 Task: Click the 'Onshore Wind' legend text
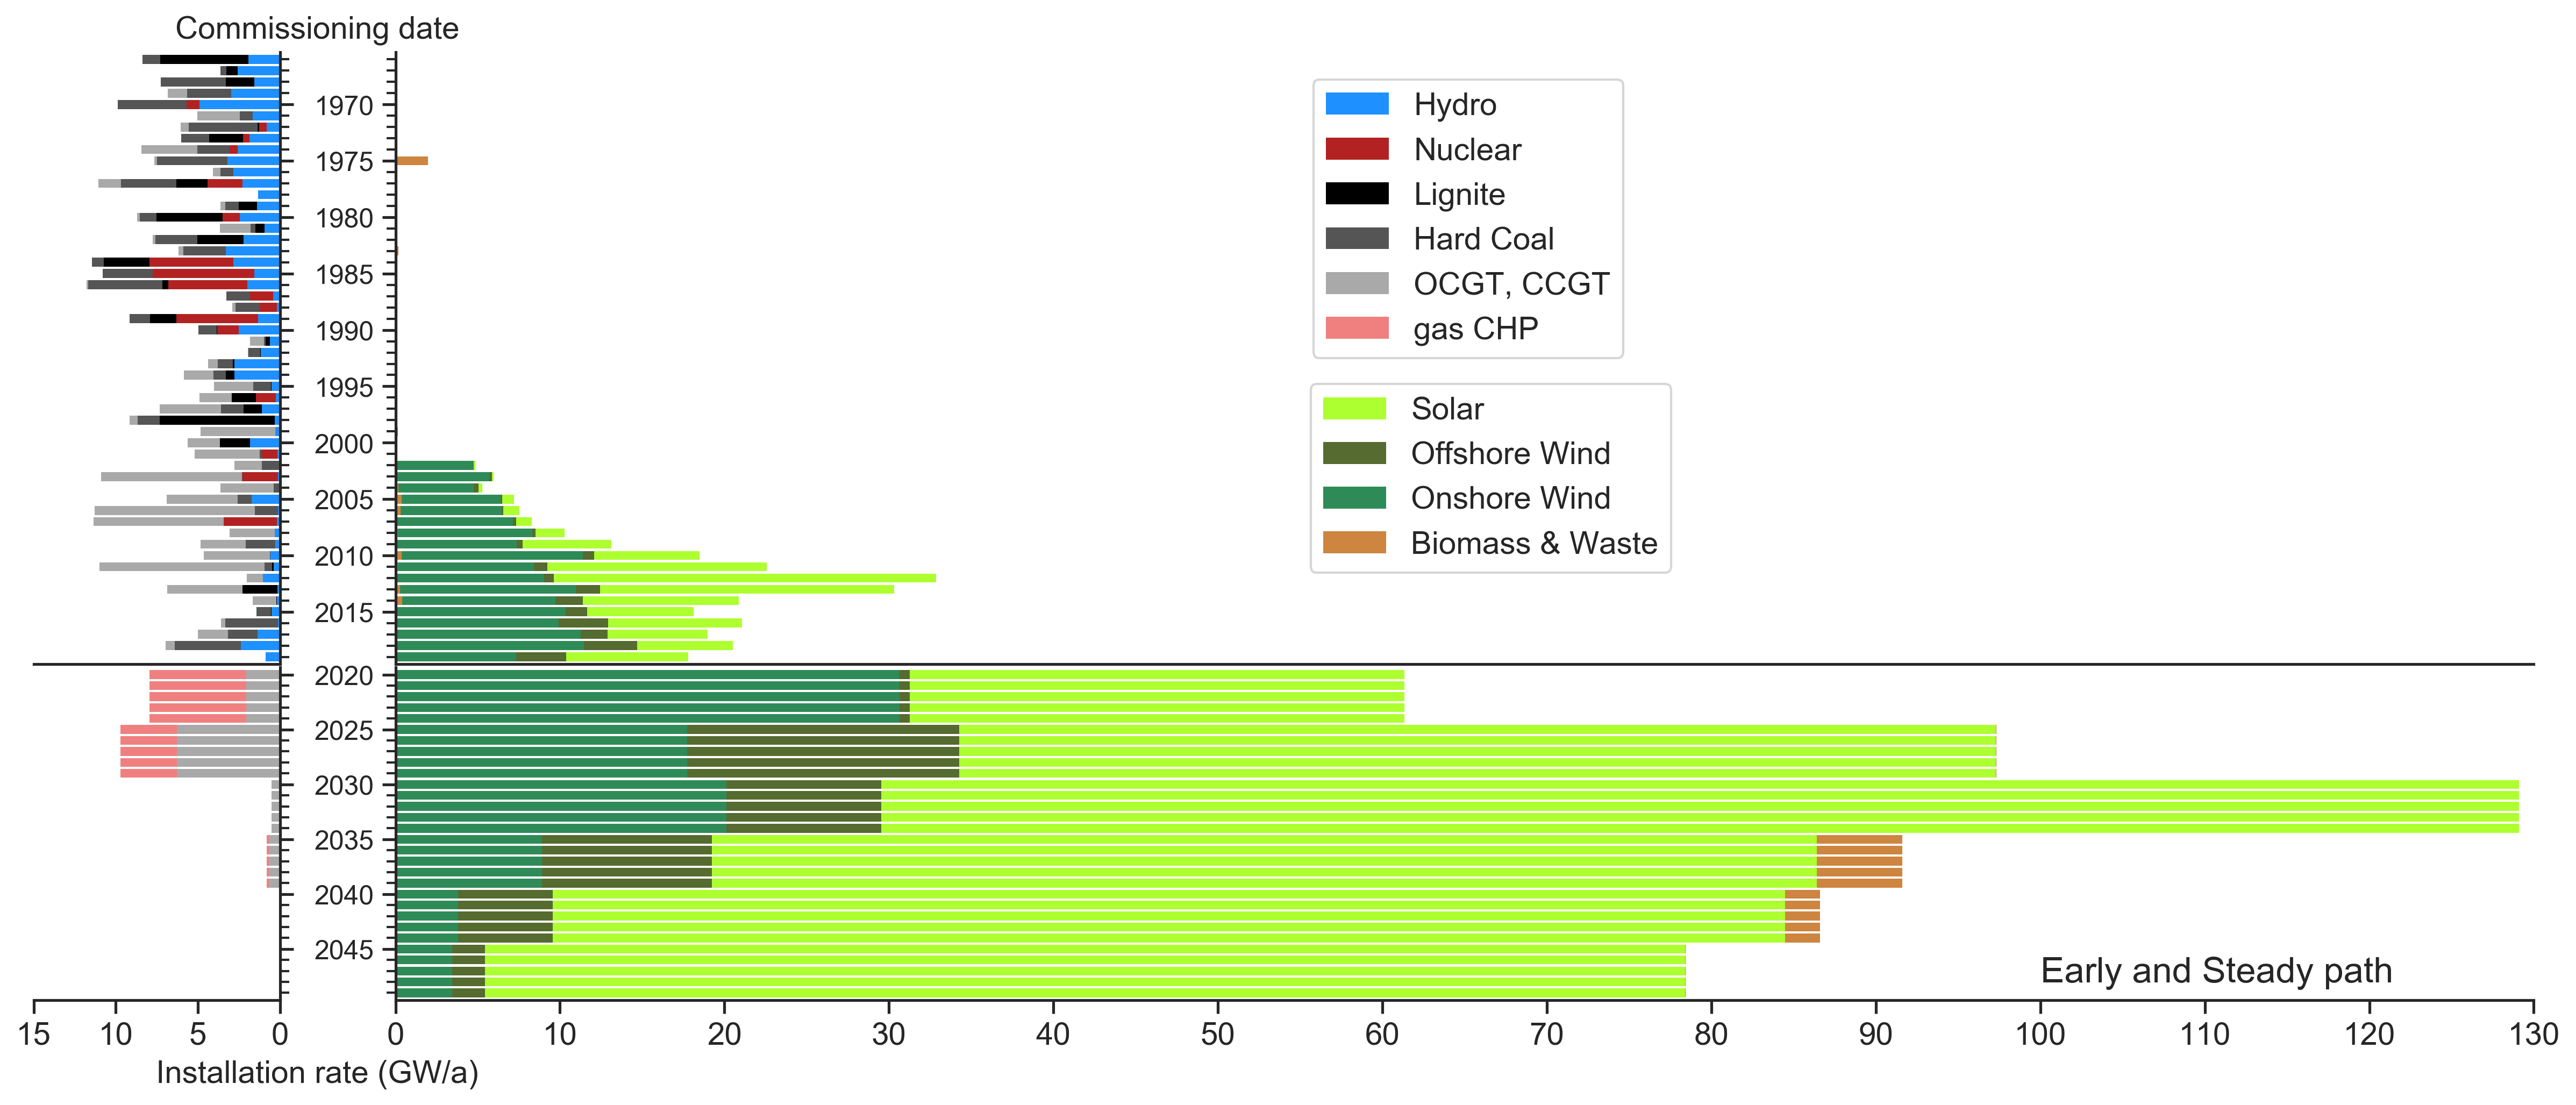(x=1510, y=498)
